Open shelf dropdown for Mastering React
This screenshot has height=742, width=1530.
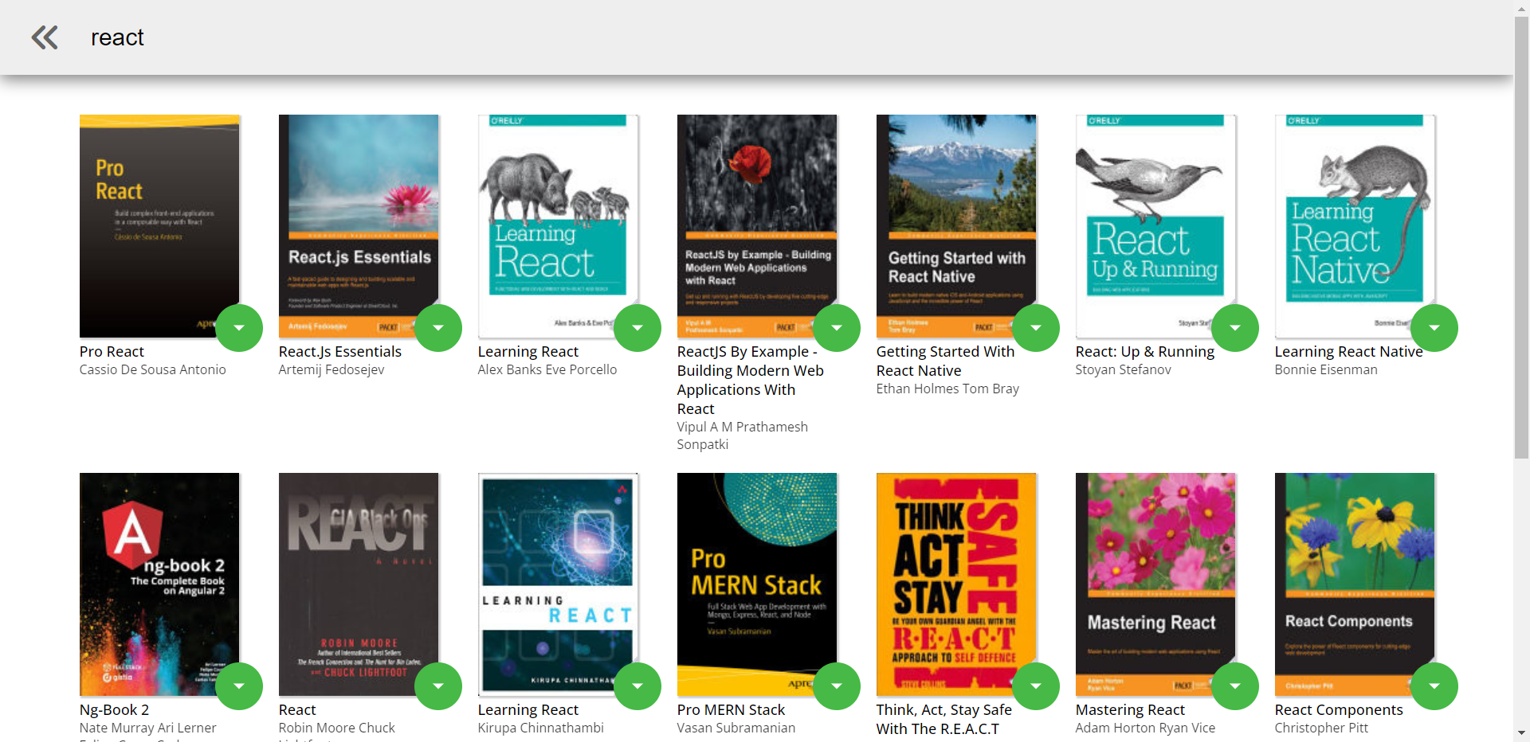click(1235, 686)
